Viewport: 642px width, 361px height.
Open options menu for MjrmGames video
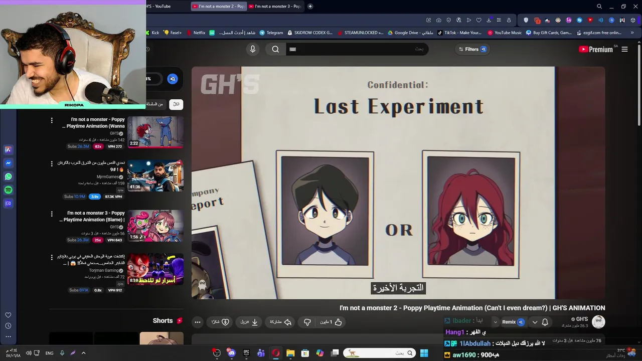click(52, 163)
